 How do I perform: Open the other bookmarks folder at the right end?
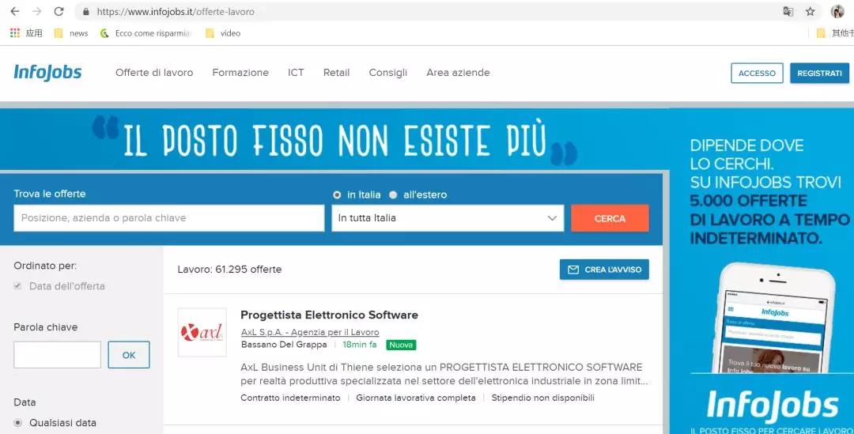click(x=835, y=33)
